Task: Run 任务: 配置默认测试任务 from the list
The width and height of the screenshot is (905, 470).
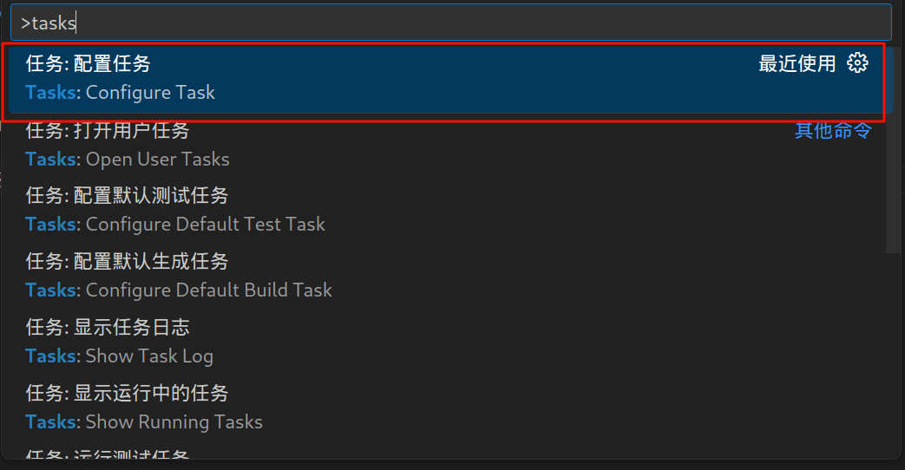Action: click(127, 196)
